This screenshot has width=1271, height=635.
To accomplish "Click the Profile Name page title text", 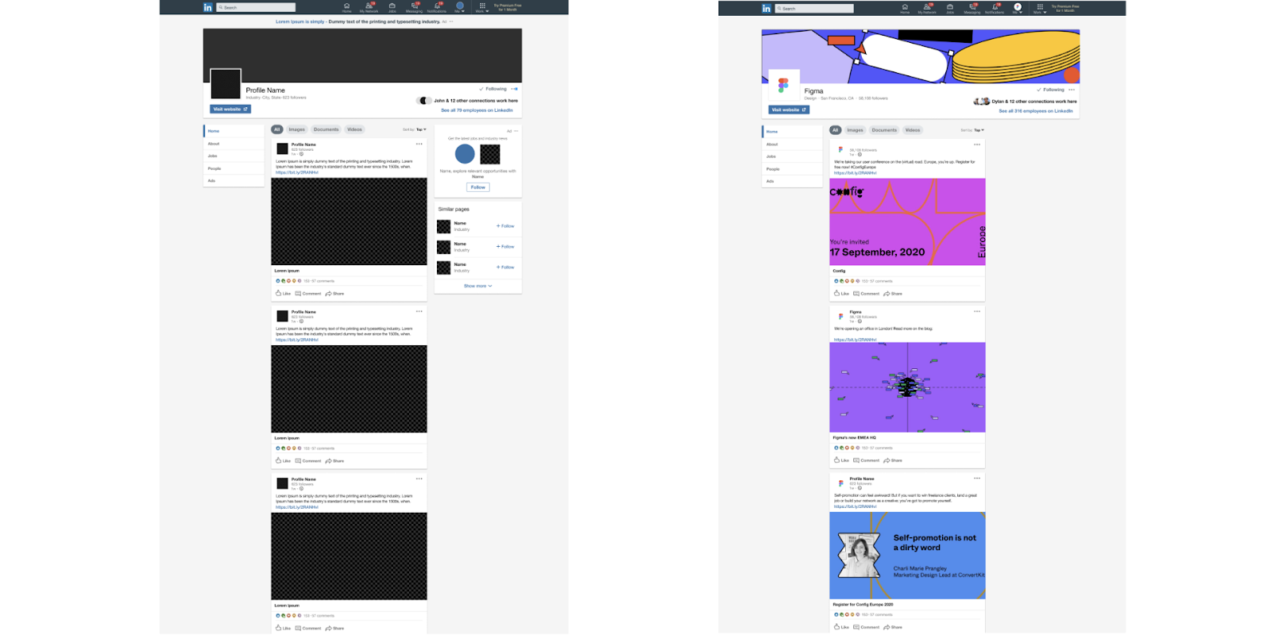I will coord(265,90).
